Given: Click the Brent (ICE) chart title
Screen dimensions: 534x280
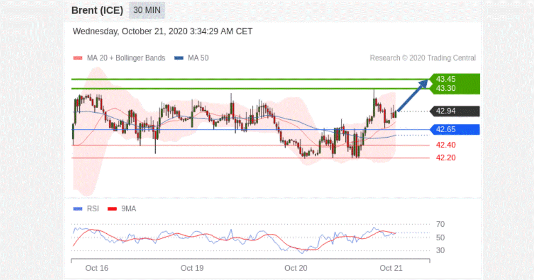Looking at the screenshot, I should [x=97, y=10].
